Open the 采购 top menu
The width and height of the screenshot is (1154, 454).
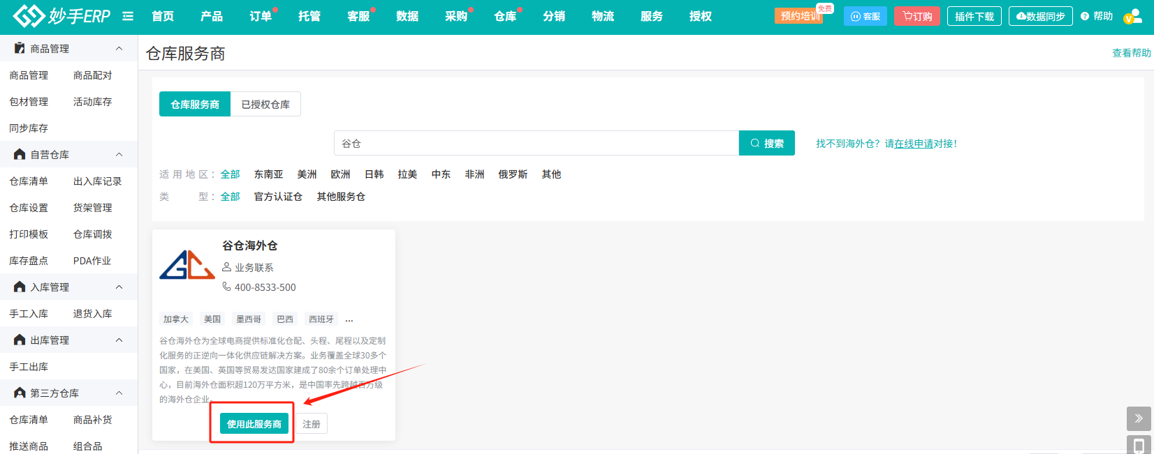pyautogui.click(x=456, y=16)
